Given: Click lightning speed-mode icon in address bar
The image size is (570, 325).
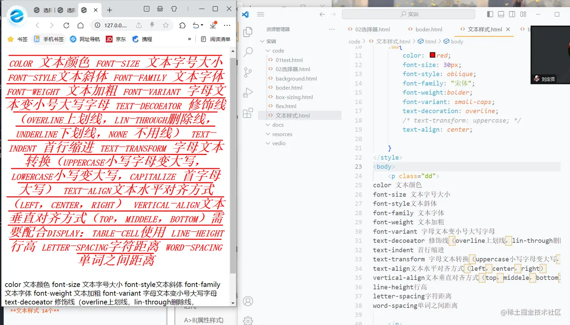Looking at the screenshot, I should coord(152,25).
